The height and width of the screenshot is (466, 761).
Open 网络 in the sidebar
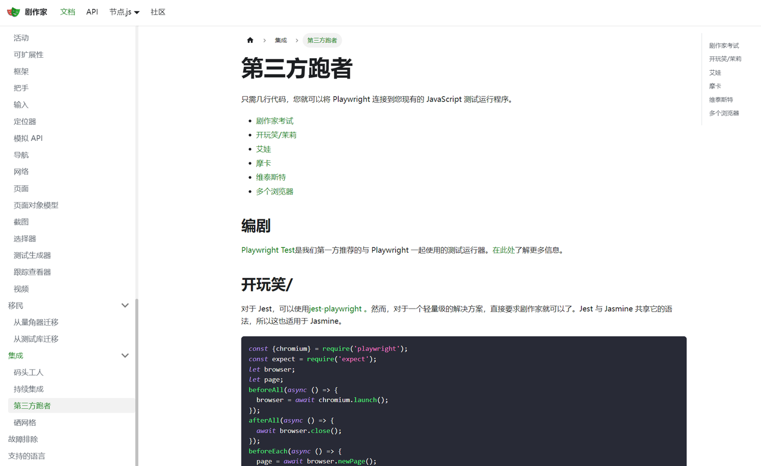21,172
